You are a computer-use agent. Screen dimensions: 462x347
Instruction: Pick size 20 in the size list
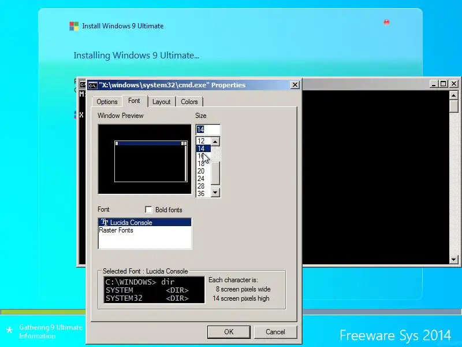[x=203, y=171]
